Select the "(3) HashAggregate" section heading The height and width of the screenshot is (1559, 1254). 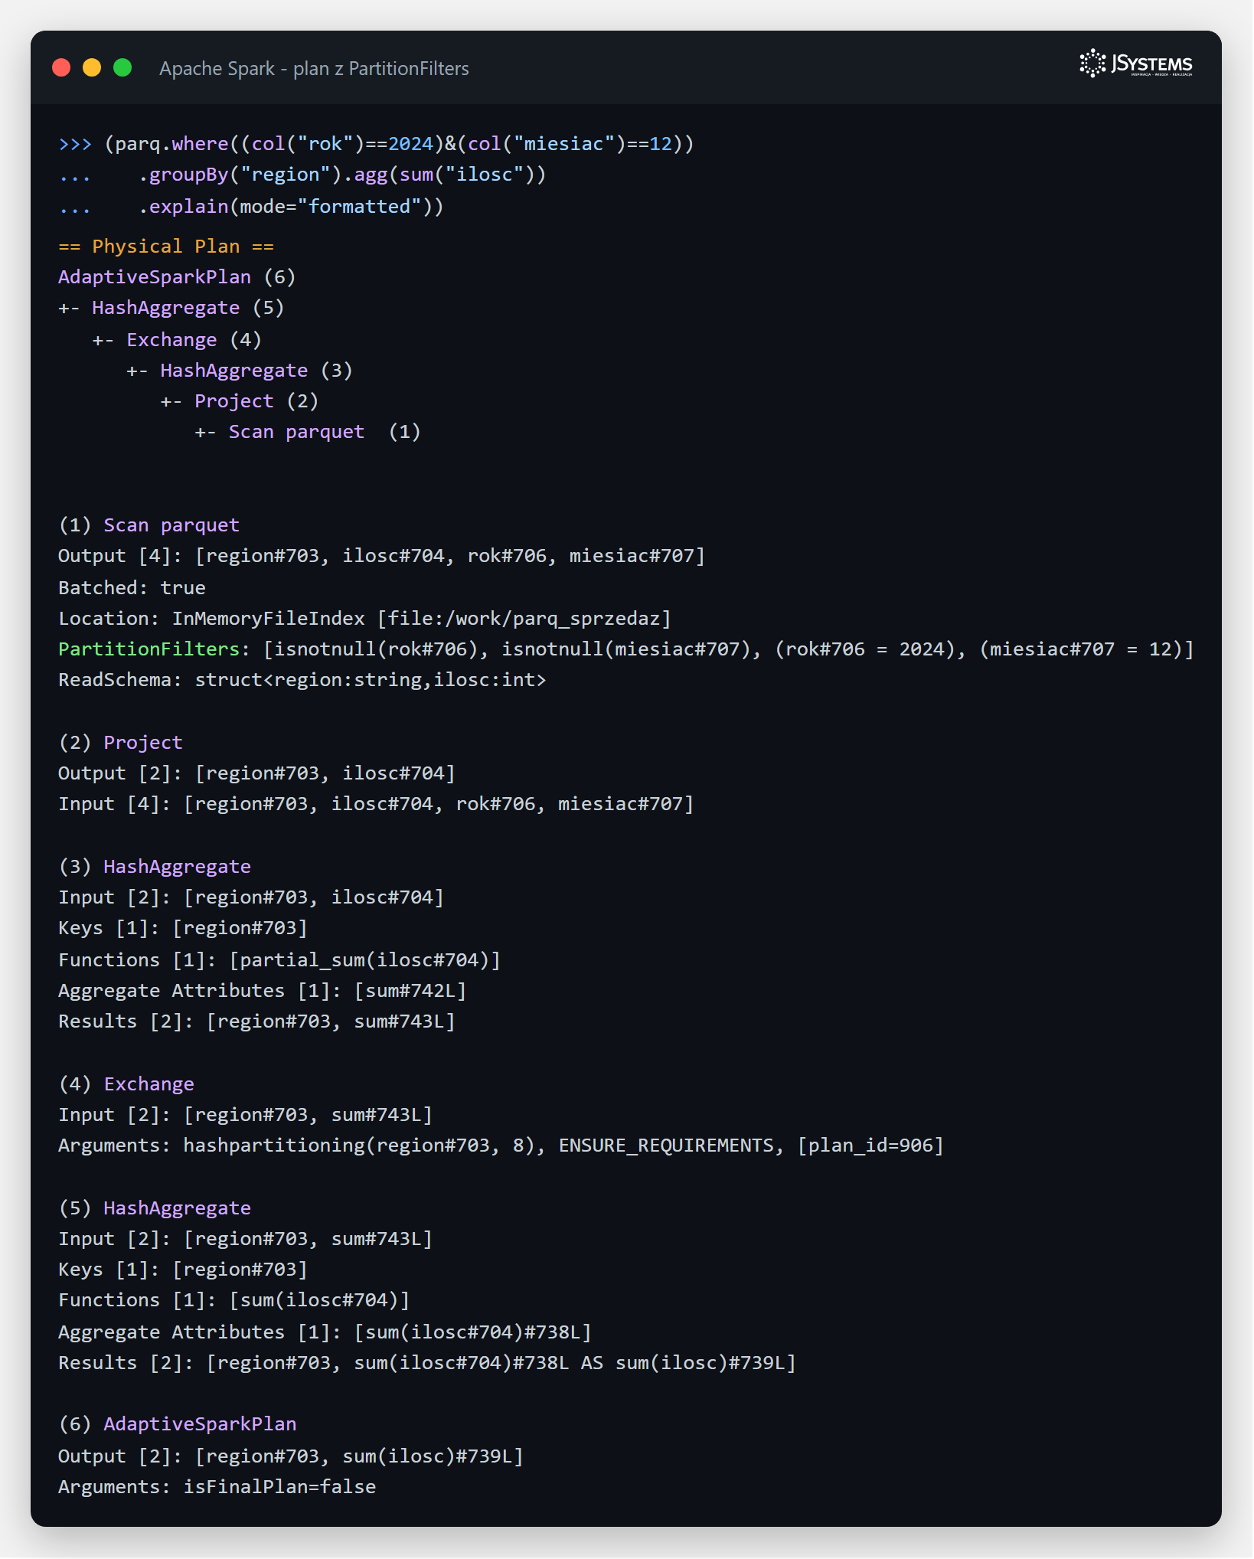pos(155,867)
